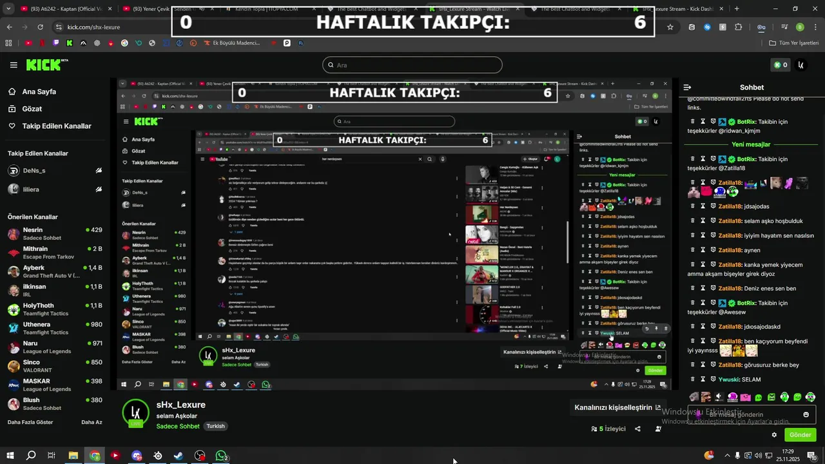This screenshot has height=464, width=825.
Task: Open a new browser tab
Action: point(737,9)
